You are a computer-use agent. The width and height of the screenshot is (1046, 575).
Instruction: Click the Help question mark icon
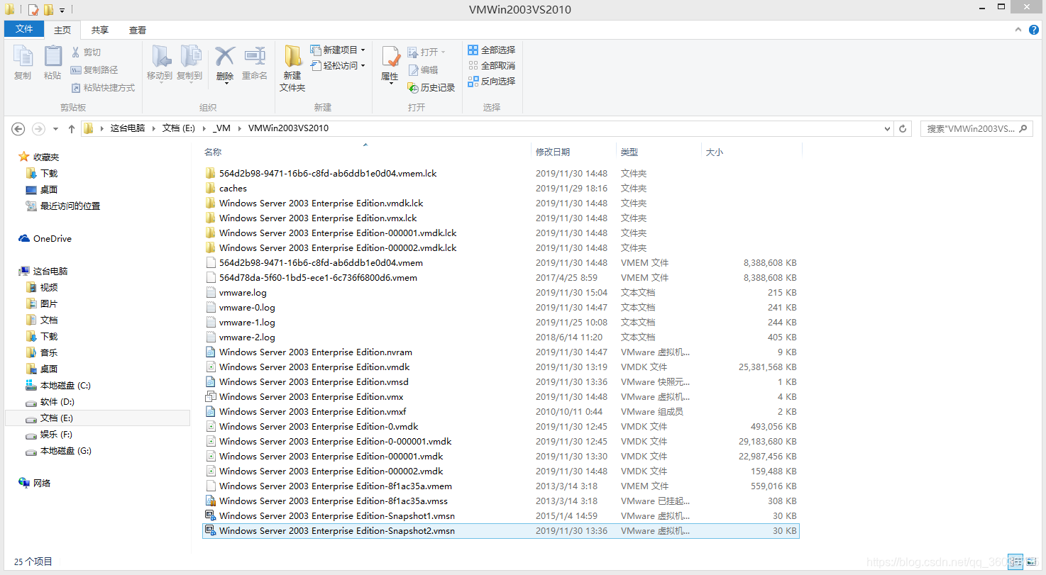click(x=1033, y=30)
